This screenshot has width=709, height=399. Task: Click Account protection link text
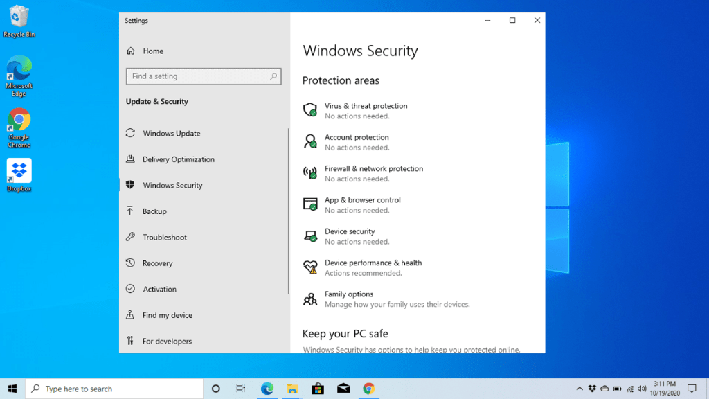click(357, 137)
